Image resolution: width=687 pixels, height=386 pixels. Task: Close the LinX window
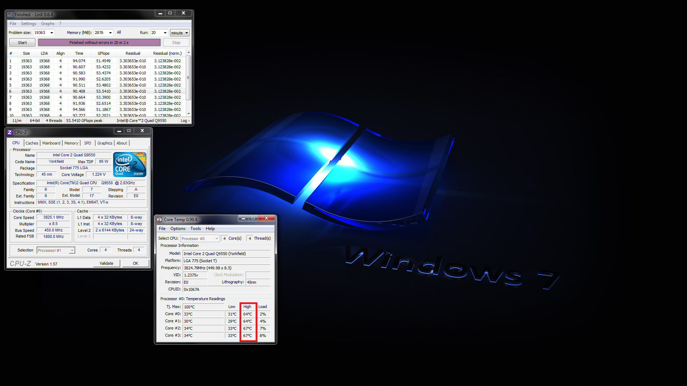(x=183, y=13)
